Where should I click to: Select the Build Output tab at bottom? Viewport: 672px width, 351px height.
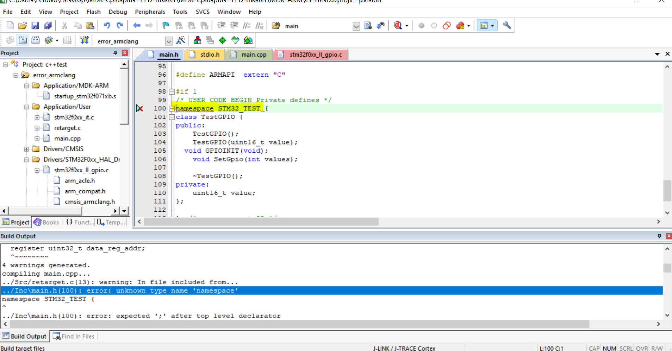click(24, 336)
